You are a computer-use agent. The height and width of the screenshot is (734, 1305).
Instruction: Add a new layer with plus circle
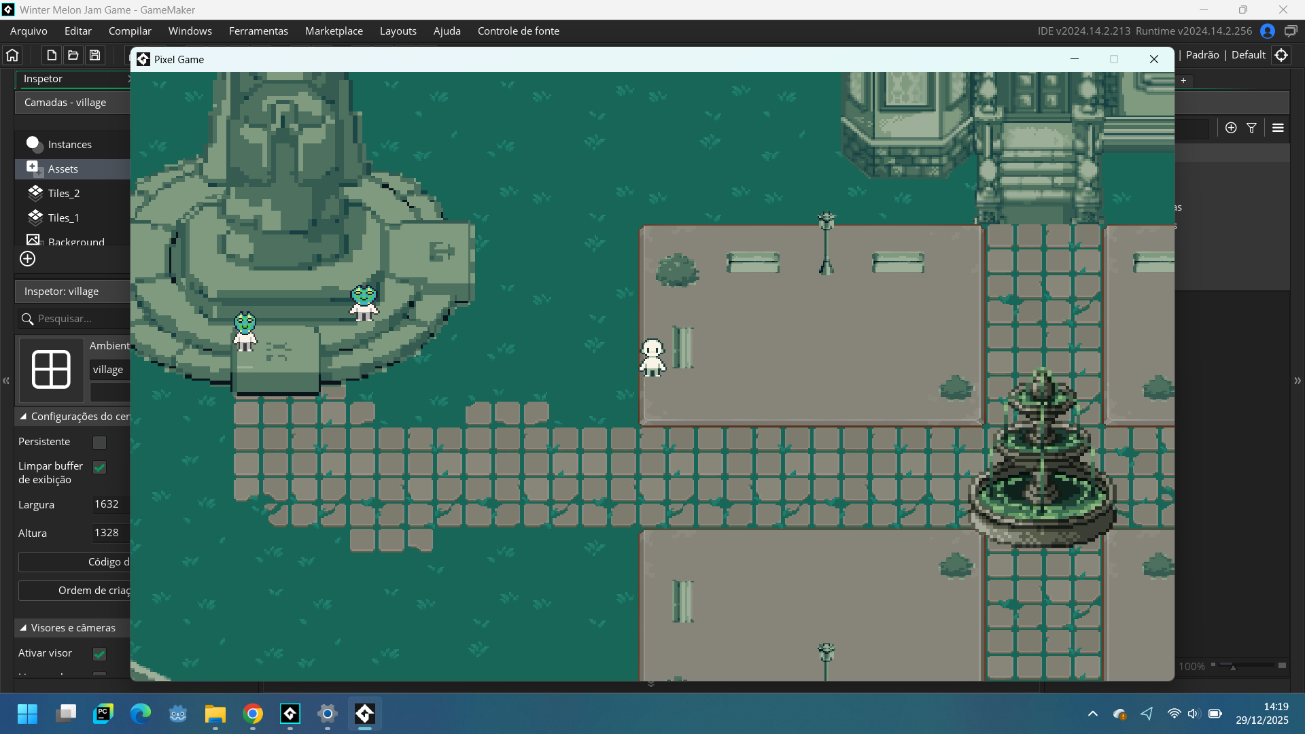tap(27, 259)
